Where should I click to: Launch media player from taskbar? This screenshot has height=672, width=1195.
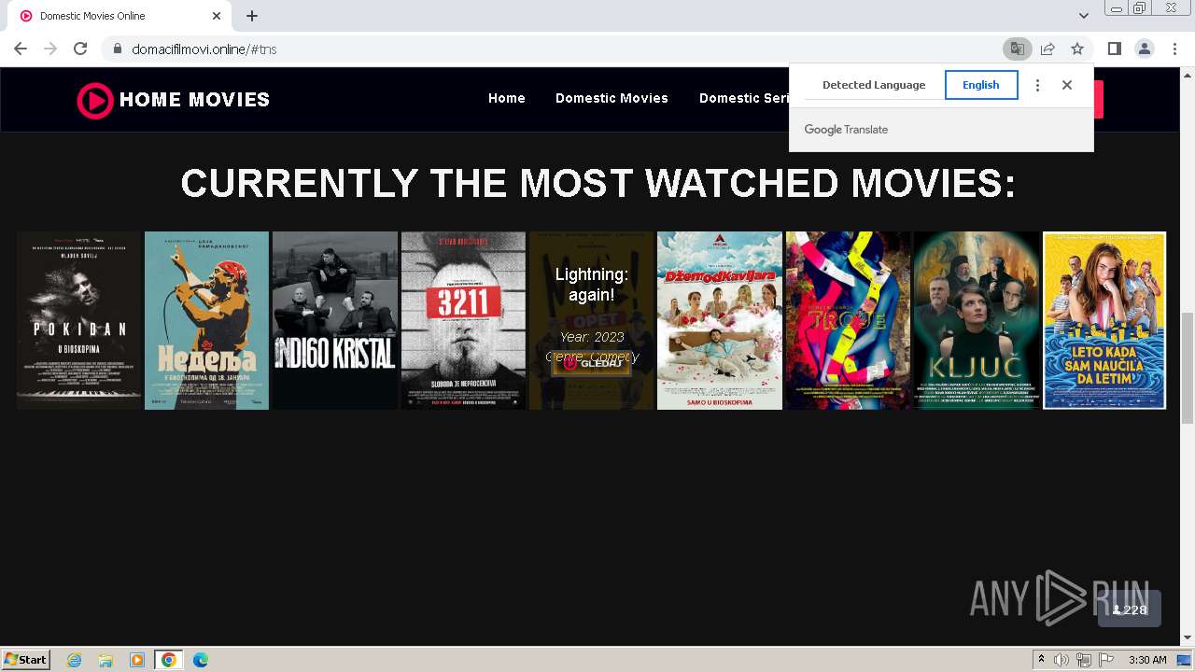[x=137, y=660]
